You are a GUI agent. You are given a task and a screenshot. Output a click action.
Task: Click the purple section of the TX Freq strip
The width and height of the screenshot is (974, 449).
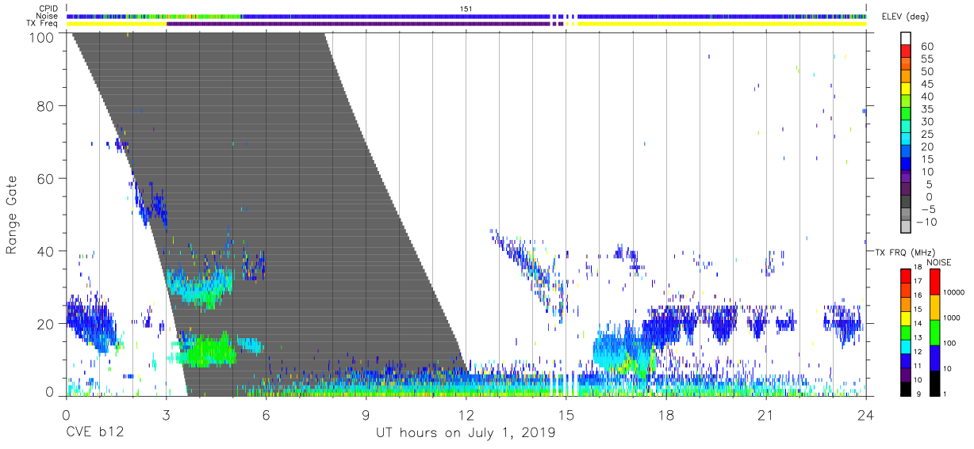359,24
